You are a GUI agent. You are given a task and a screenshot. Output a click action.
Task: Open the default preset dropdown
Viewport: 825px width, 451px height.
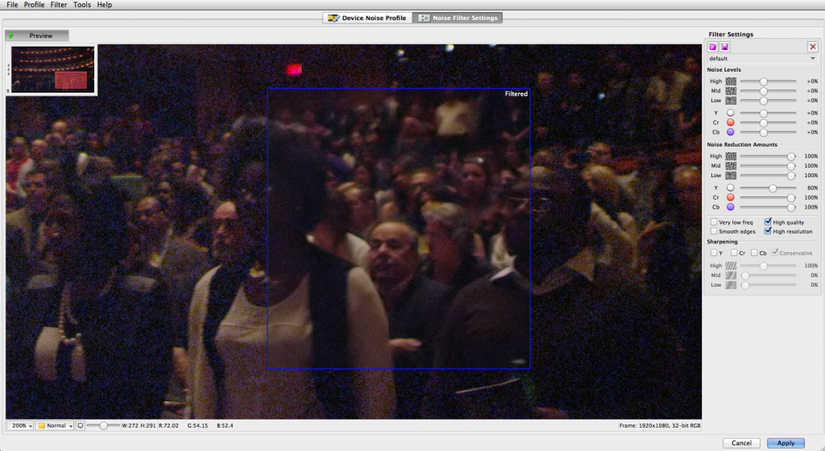762,59
